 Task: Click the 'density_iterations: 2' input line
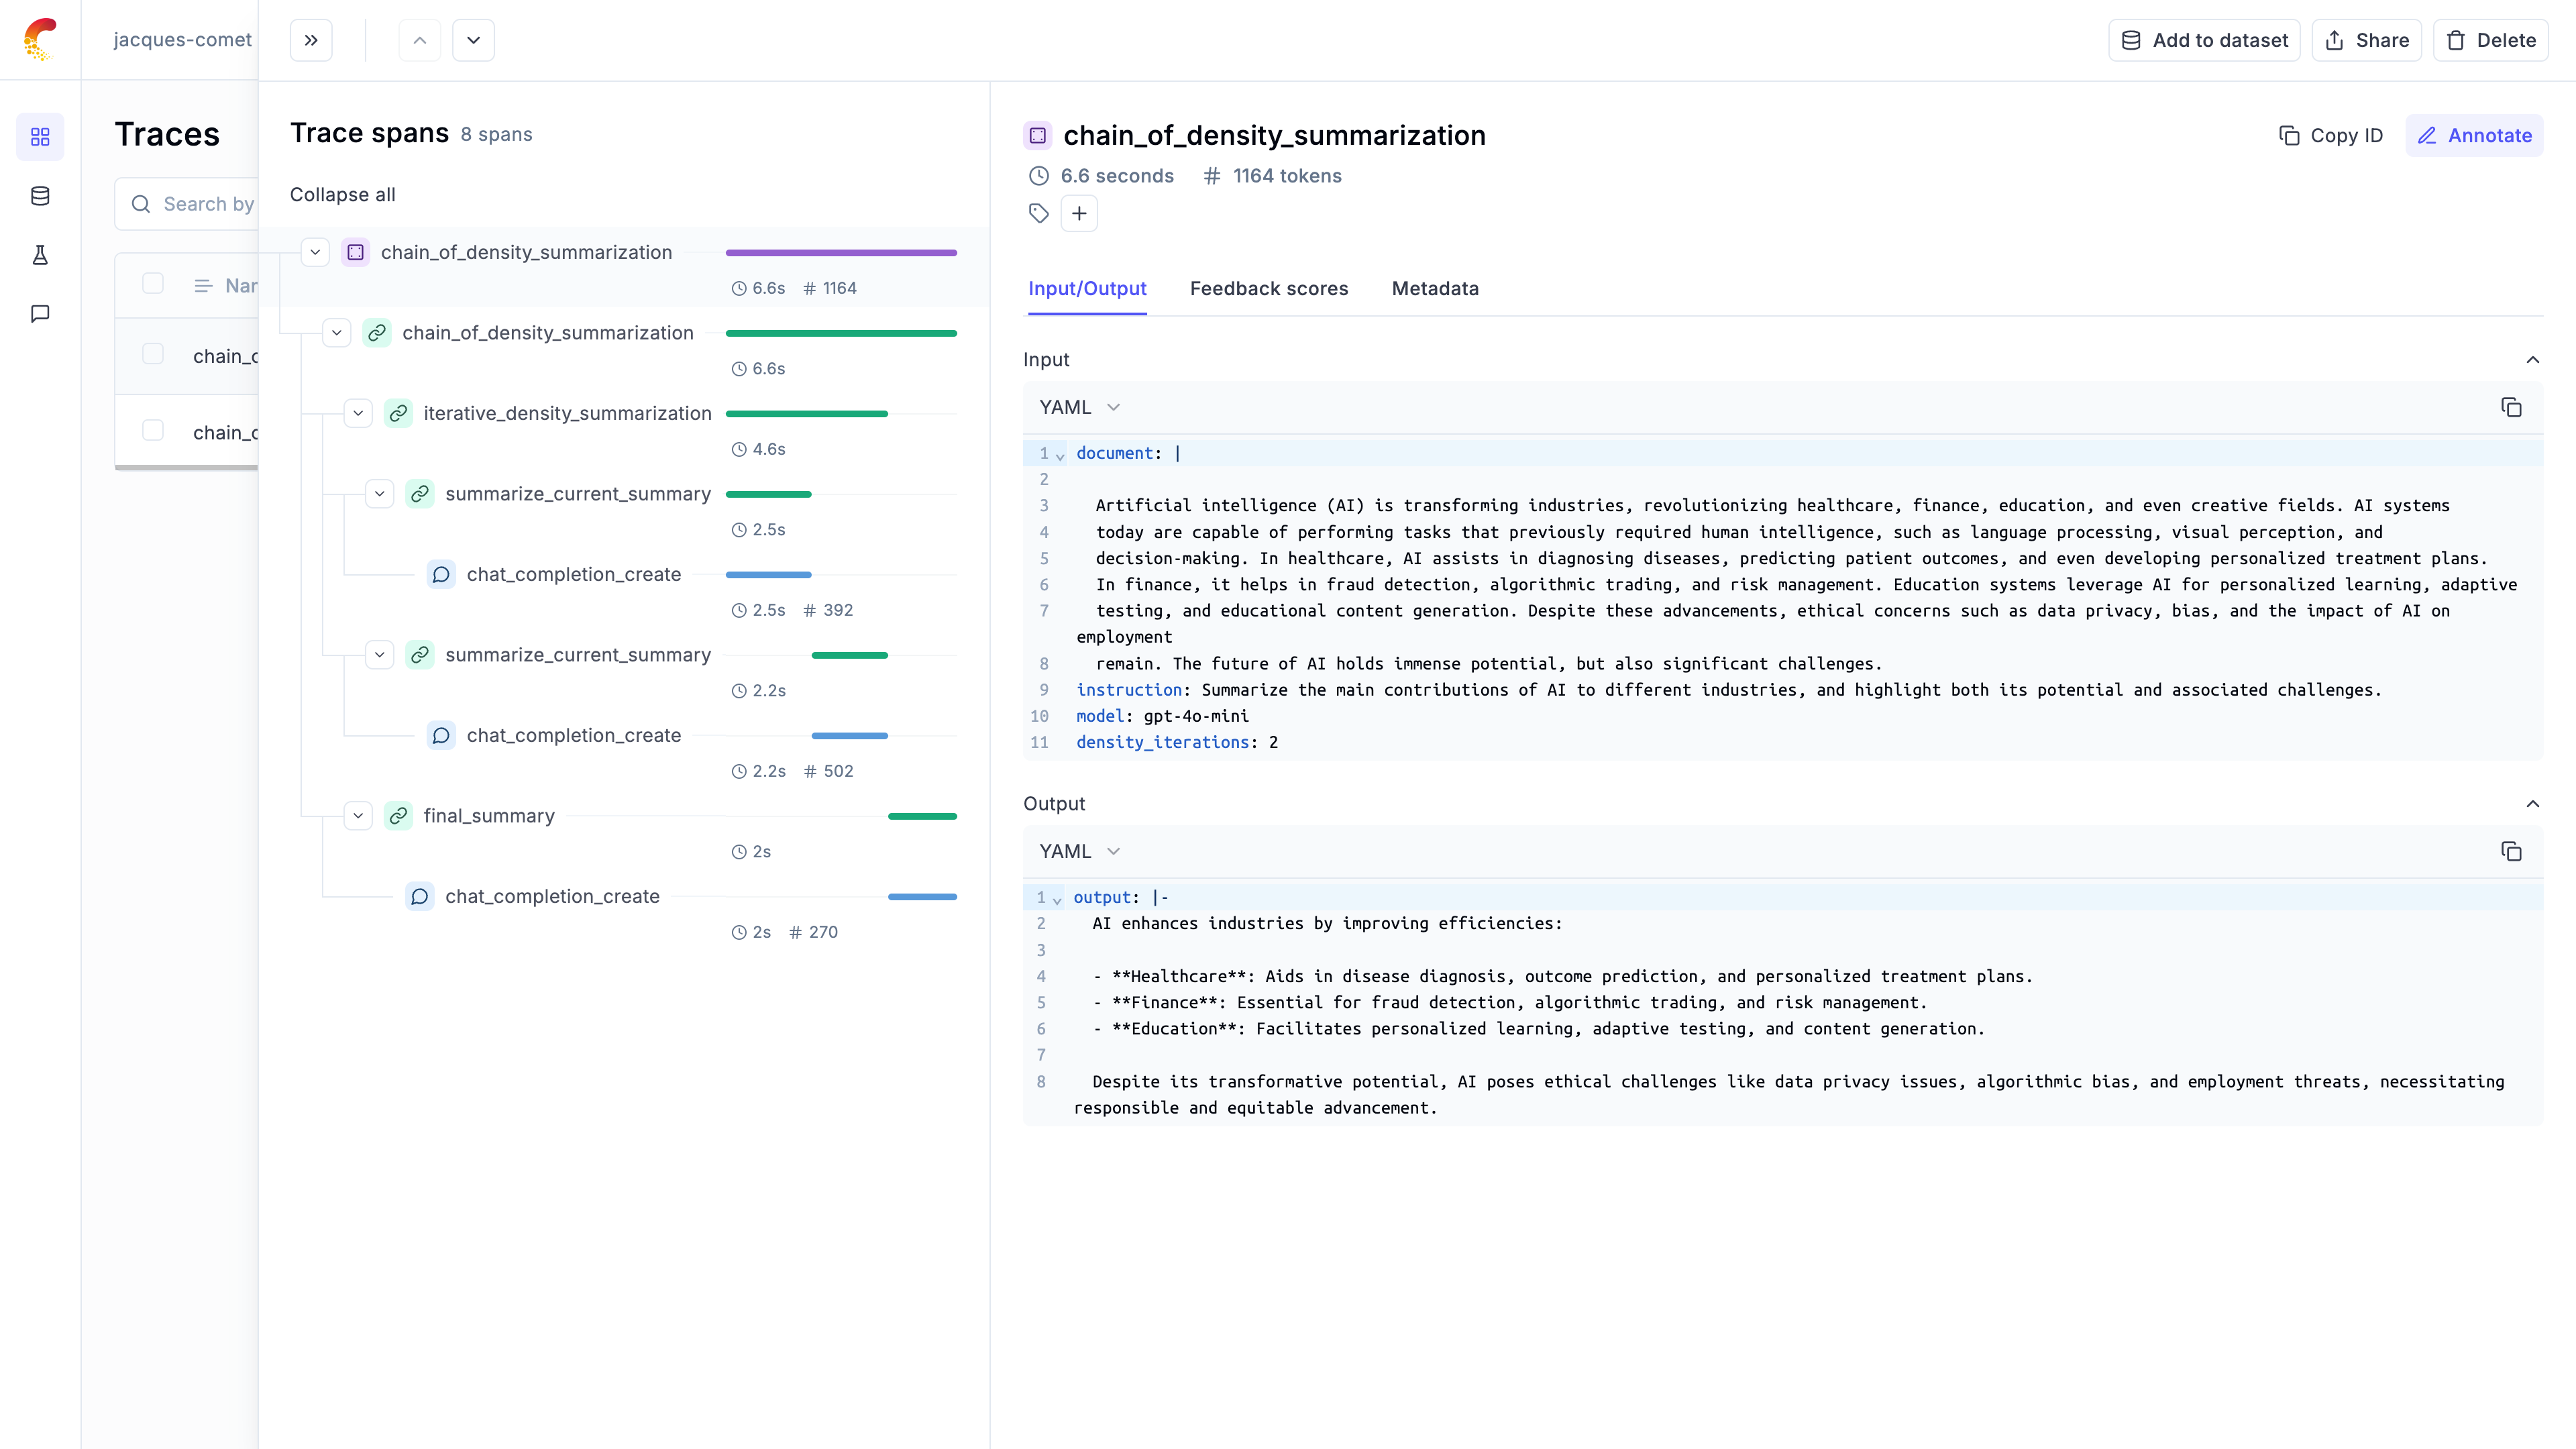(x=1177, y=742)
